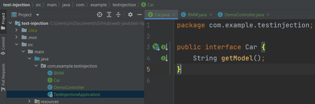Click the Spring bean gutter icon on line 3
Screen dimensions: 315x104
pyautogui.click(x=156, y=47)
